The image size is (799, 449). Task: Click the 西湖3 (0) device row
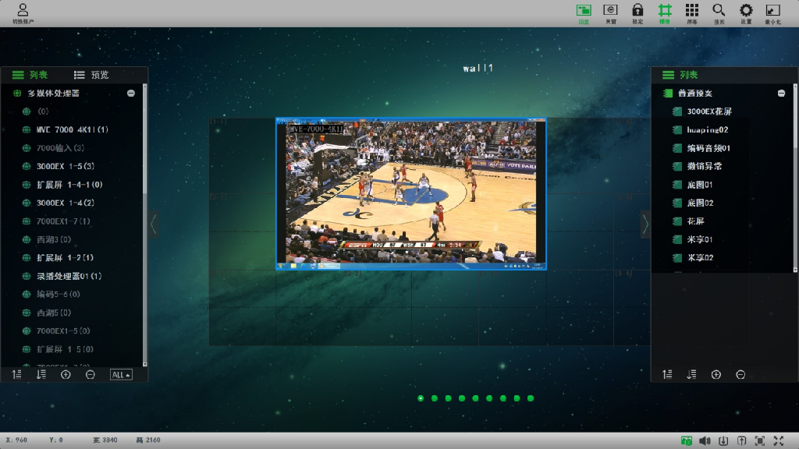pyautogui.click(x=54, y=240)
